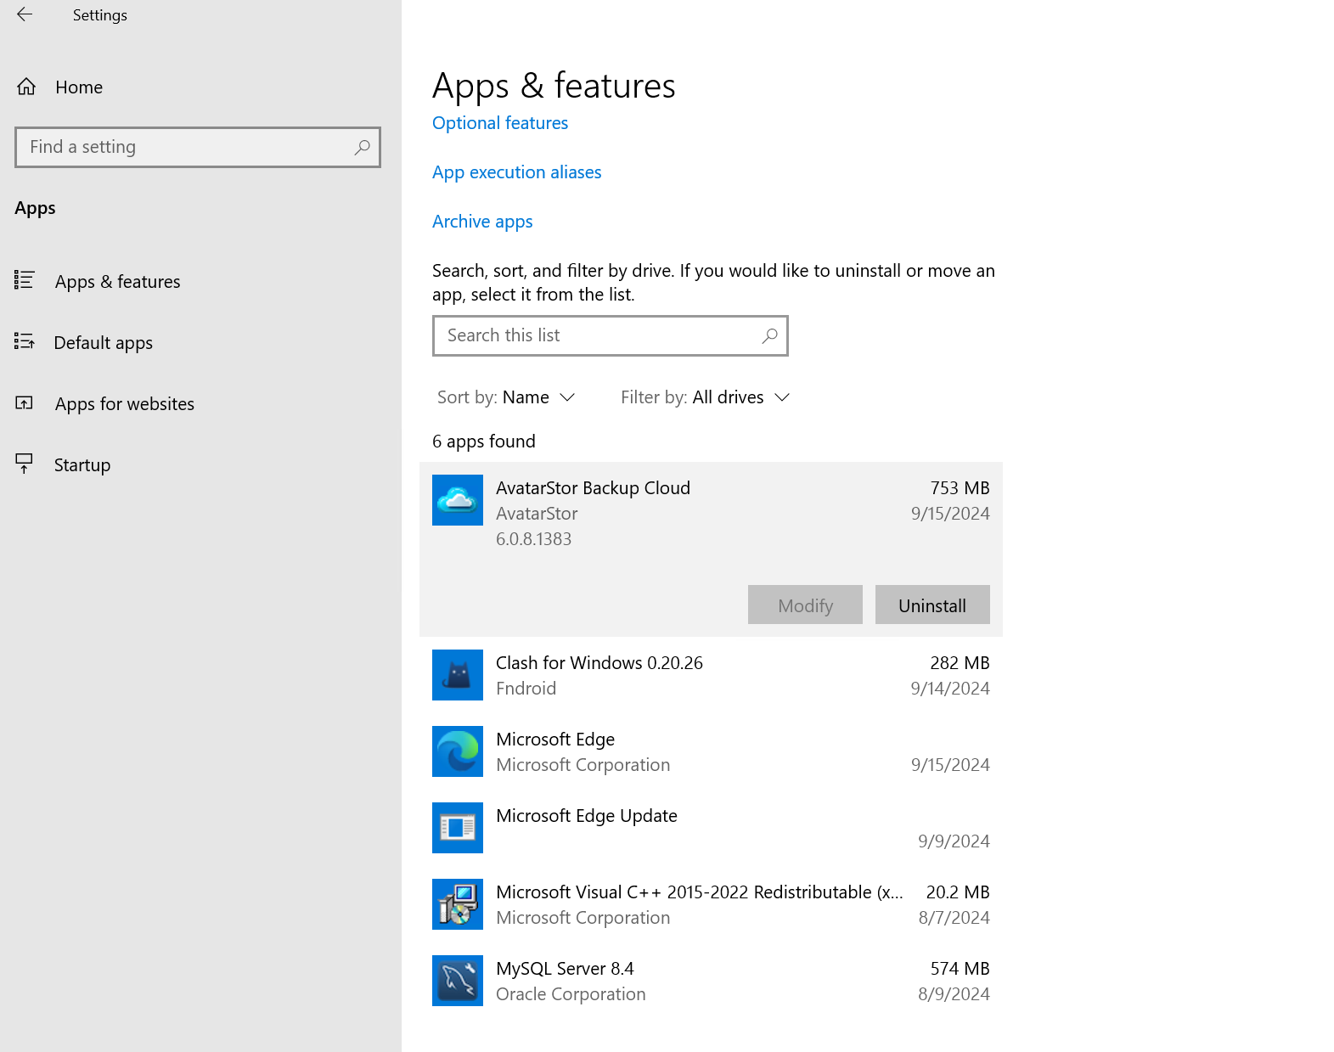Open the Default apps section
This screenshot has width=1334, height=1052.
point(103,342)
